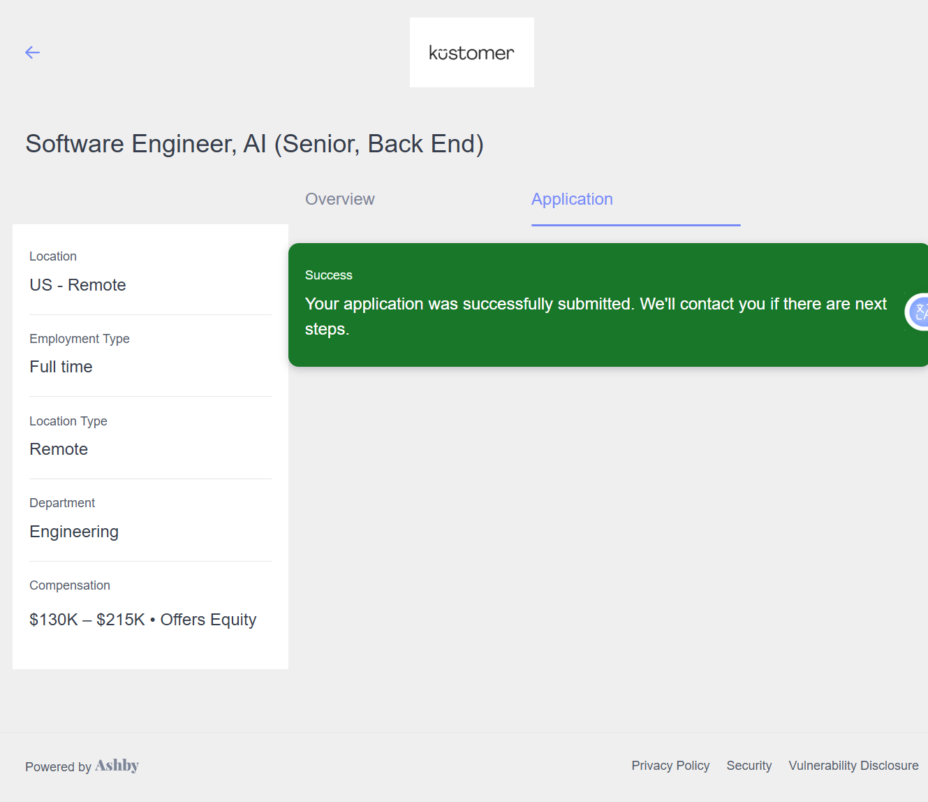Image resolution: width=928 pixels, height=802 pixels.
Task: Open the Ashby link in footer
Action: [x=117, y=766]
